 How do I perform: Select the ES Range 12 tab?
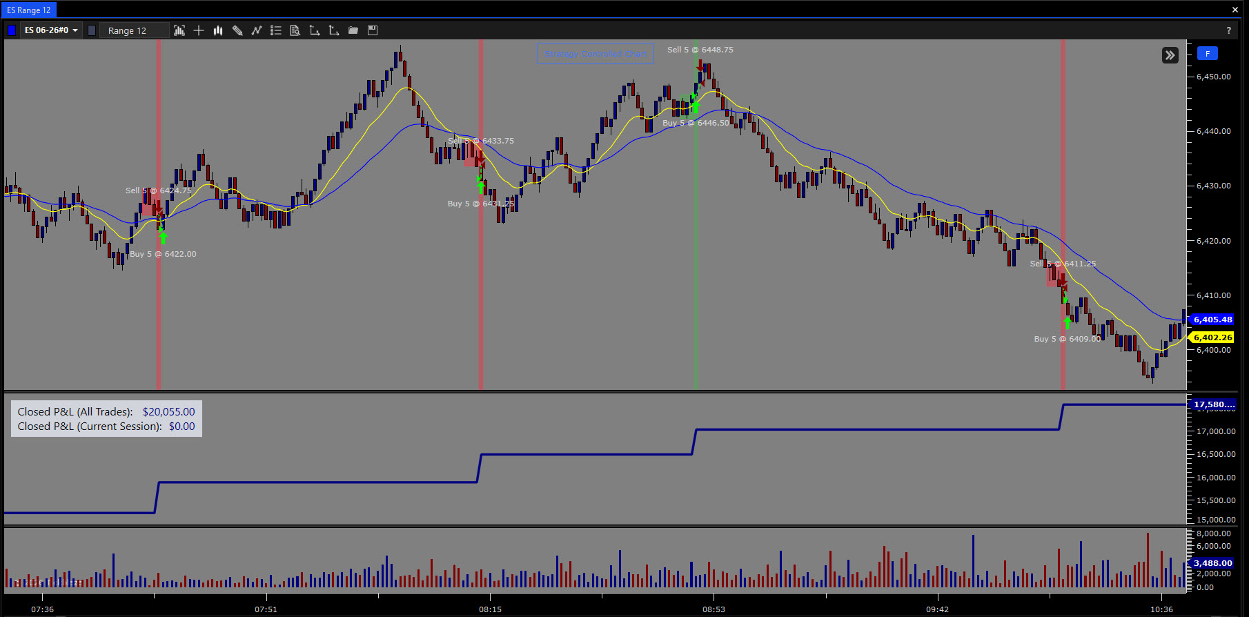click(x=29, y=10)
